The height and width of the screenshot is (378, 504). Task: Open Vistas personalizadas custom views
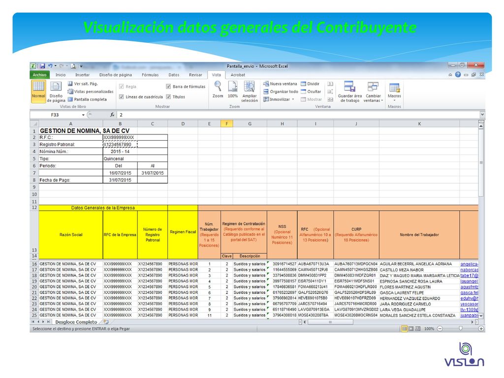click(x=91, y=92)
